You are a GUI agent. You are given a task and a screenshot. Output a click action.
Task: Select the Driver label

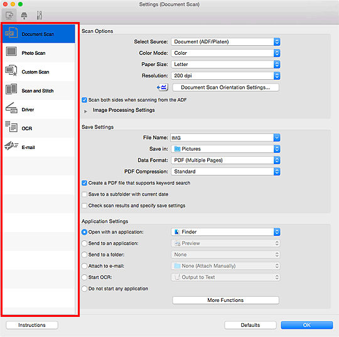click(28, 109)
